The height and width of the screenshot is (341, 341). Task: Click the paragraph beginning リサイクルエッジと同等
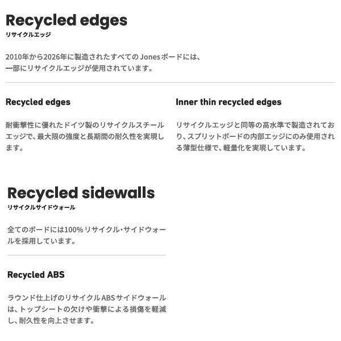point(255,136)
